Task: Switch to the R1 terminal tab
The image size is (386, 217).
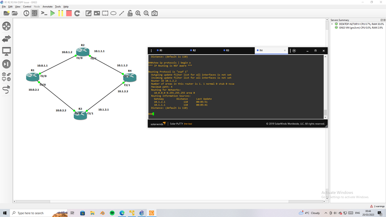Action: [x=172, y=51]
